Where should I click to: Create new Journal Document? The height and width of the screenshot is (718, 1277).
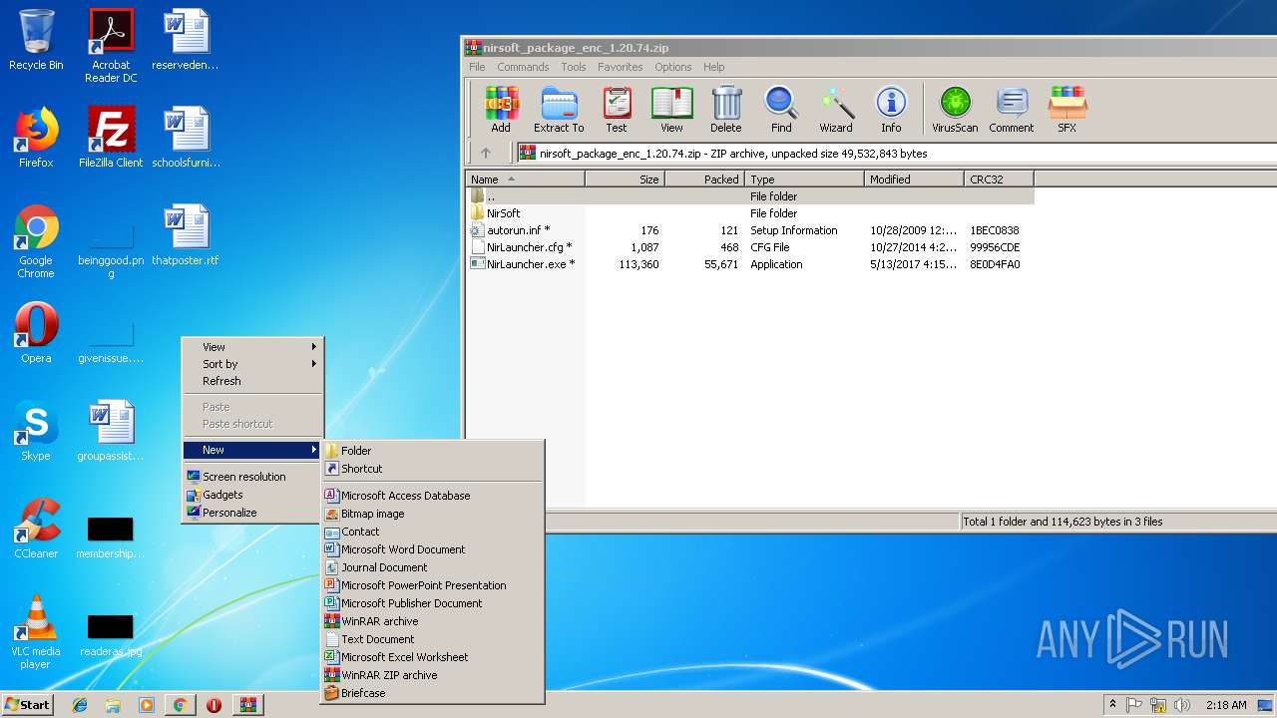(x=432, y=567)
